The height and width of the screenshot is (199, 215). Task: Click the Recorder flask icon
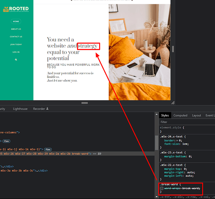(x=47, y=109)
